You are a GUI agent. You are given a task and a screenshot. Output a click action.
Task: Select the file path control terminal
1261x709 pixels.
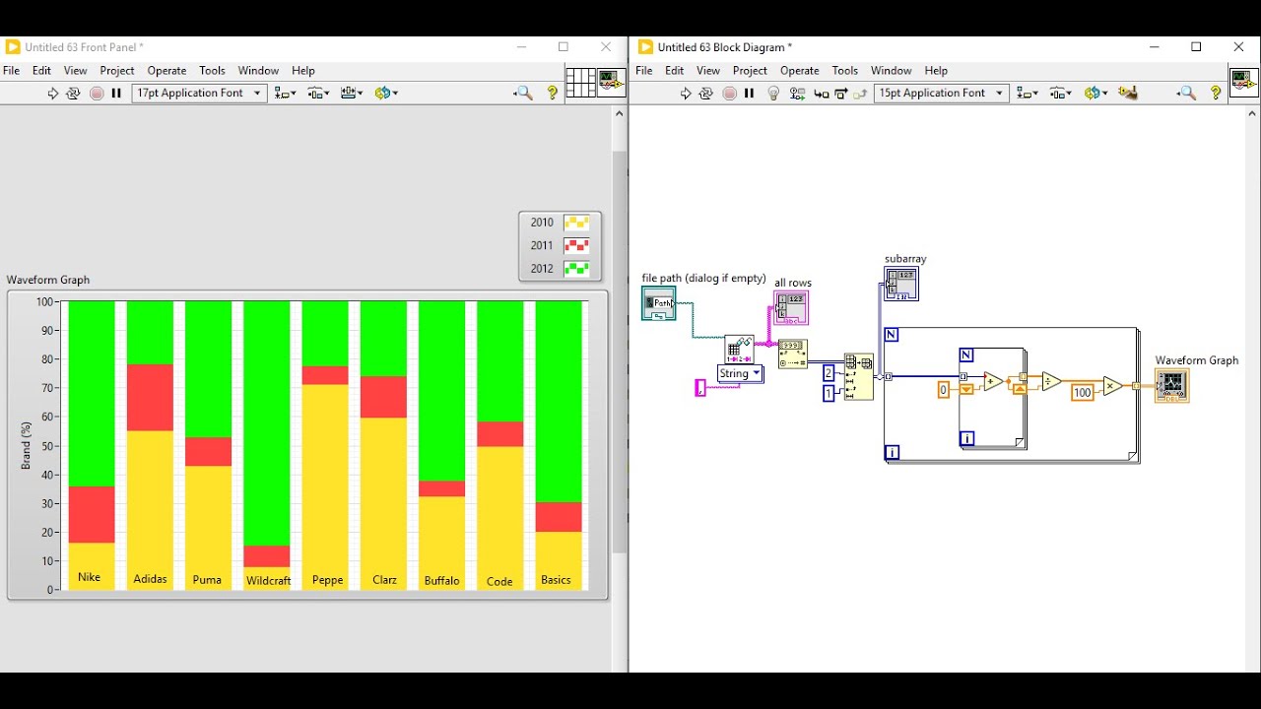coord(658,303)
